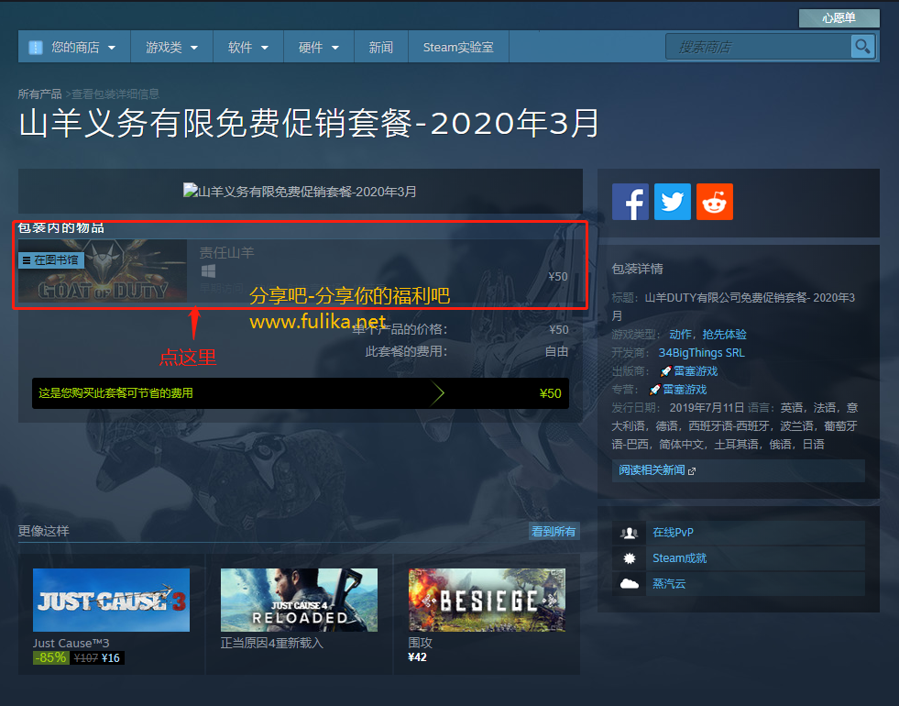Viewport: 899px width, 706px height.
Task: Click the Windows platform icon under 责任山羊
Action: [208, 270]
